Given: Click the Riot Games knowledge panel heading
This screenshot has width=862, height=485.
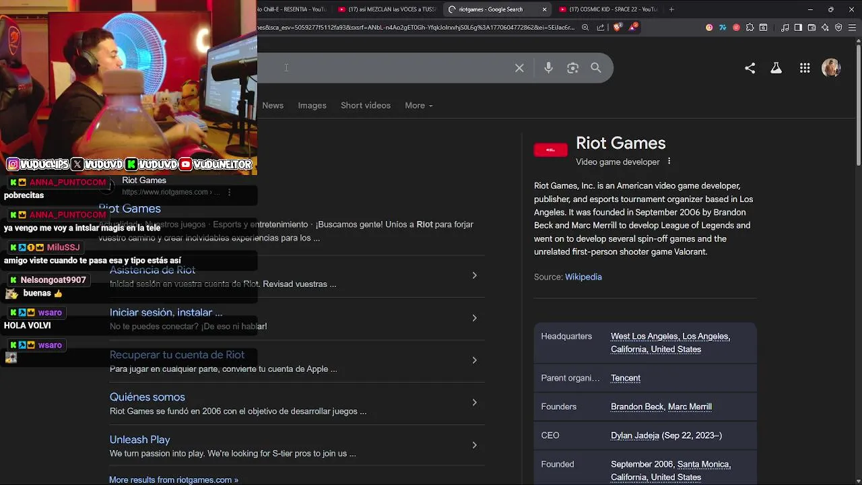Looking at the screenshot, I should tap(621, 143).
